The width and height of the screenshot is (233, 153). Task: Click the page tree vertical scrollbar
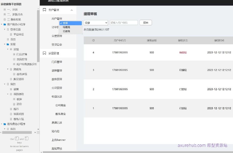click(38, 35)
